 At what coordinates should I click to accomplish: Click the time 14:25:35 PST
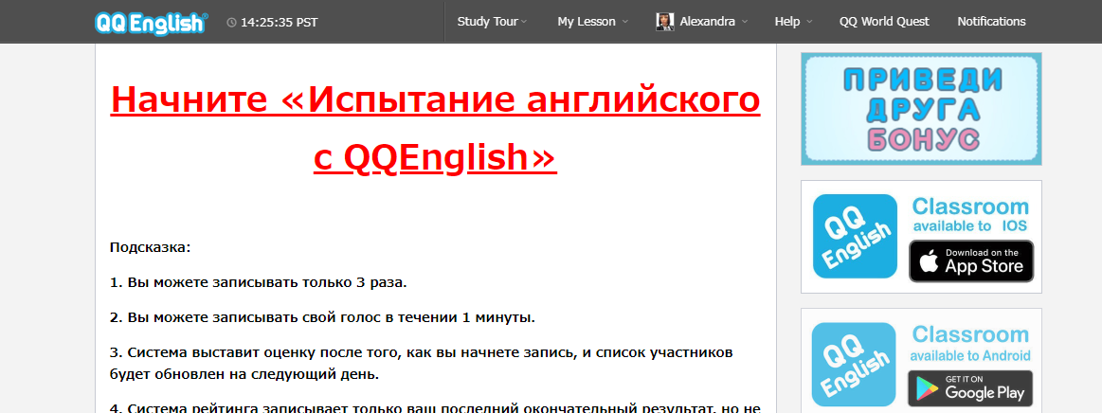279,23
